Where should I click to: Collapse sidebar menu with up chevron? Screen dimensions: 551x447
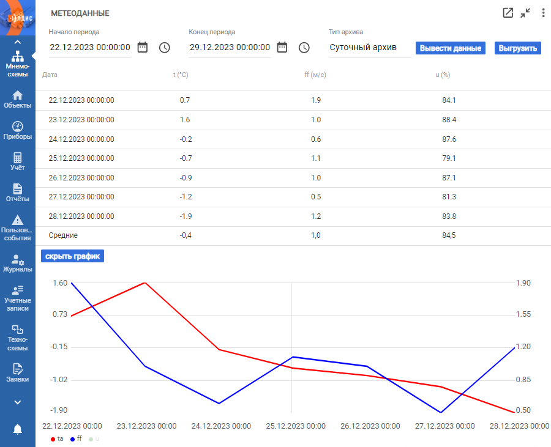(x=18, y=42)
